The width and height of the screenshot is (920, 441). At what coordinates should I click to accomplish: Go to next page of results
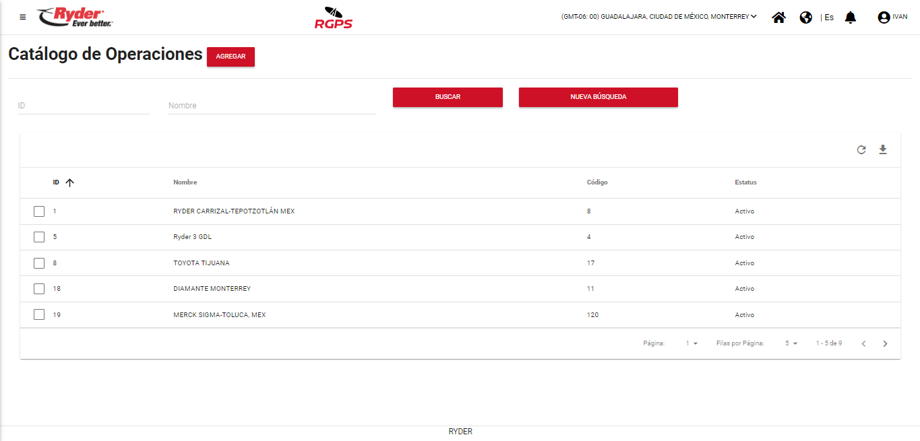click(x=885, y=343)
